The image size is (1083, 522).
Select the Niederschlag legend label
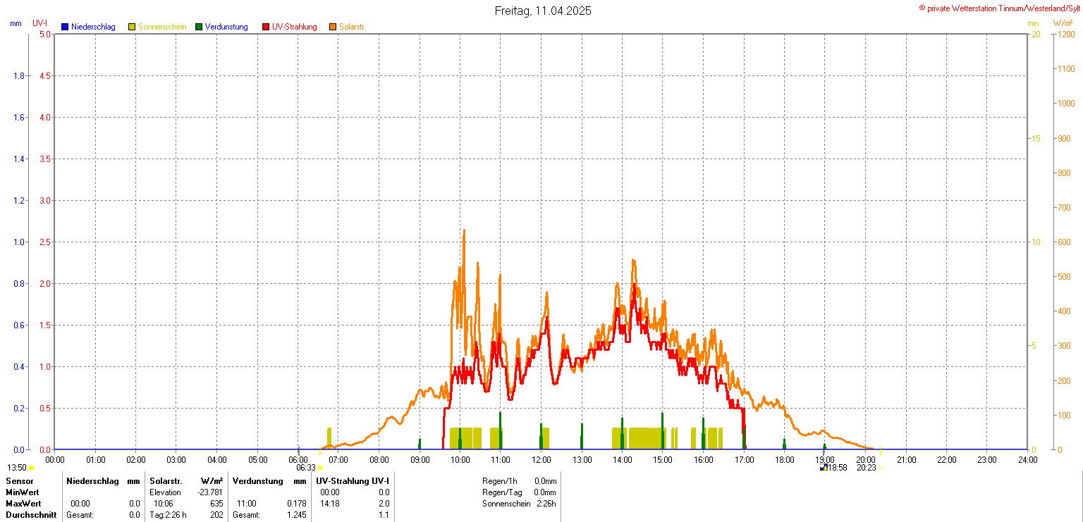click(x=93, y=27)
